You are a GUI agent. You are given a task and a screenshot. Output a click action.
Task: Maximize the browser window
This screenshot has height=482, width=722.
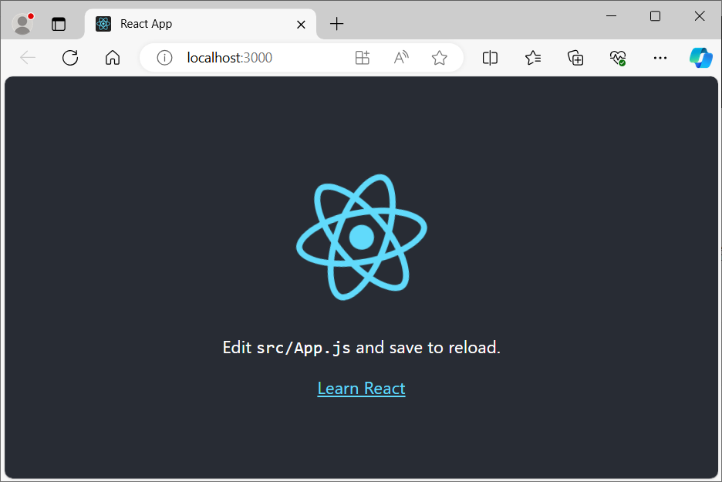(x=655, y=16)
